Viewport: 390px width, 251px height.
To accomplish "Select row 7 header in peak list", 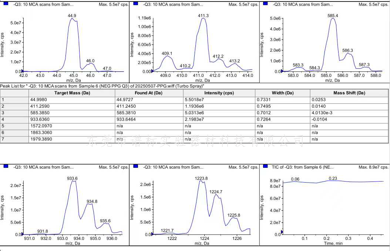I will (x=14, y=139).
